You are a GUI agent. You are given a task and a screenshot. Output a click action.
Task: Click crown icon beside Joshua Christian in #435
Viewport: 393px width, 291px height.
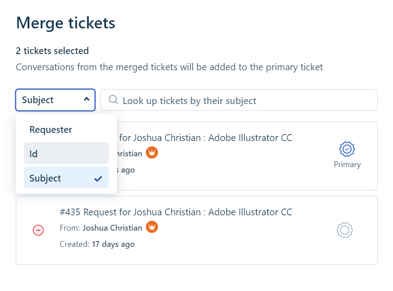coord(152,227)
